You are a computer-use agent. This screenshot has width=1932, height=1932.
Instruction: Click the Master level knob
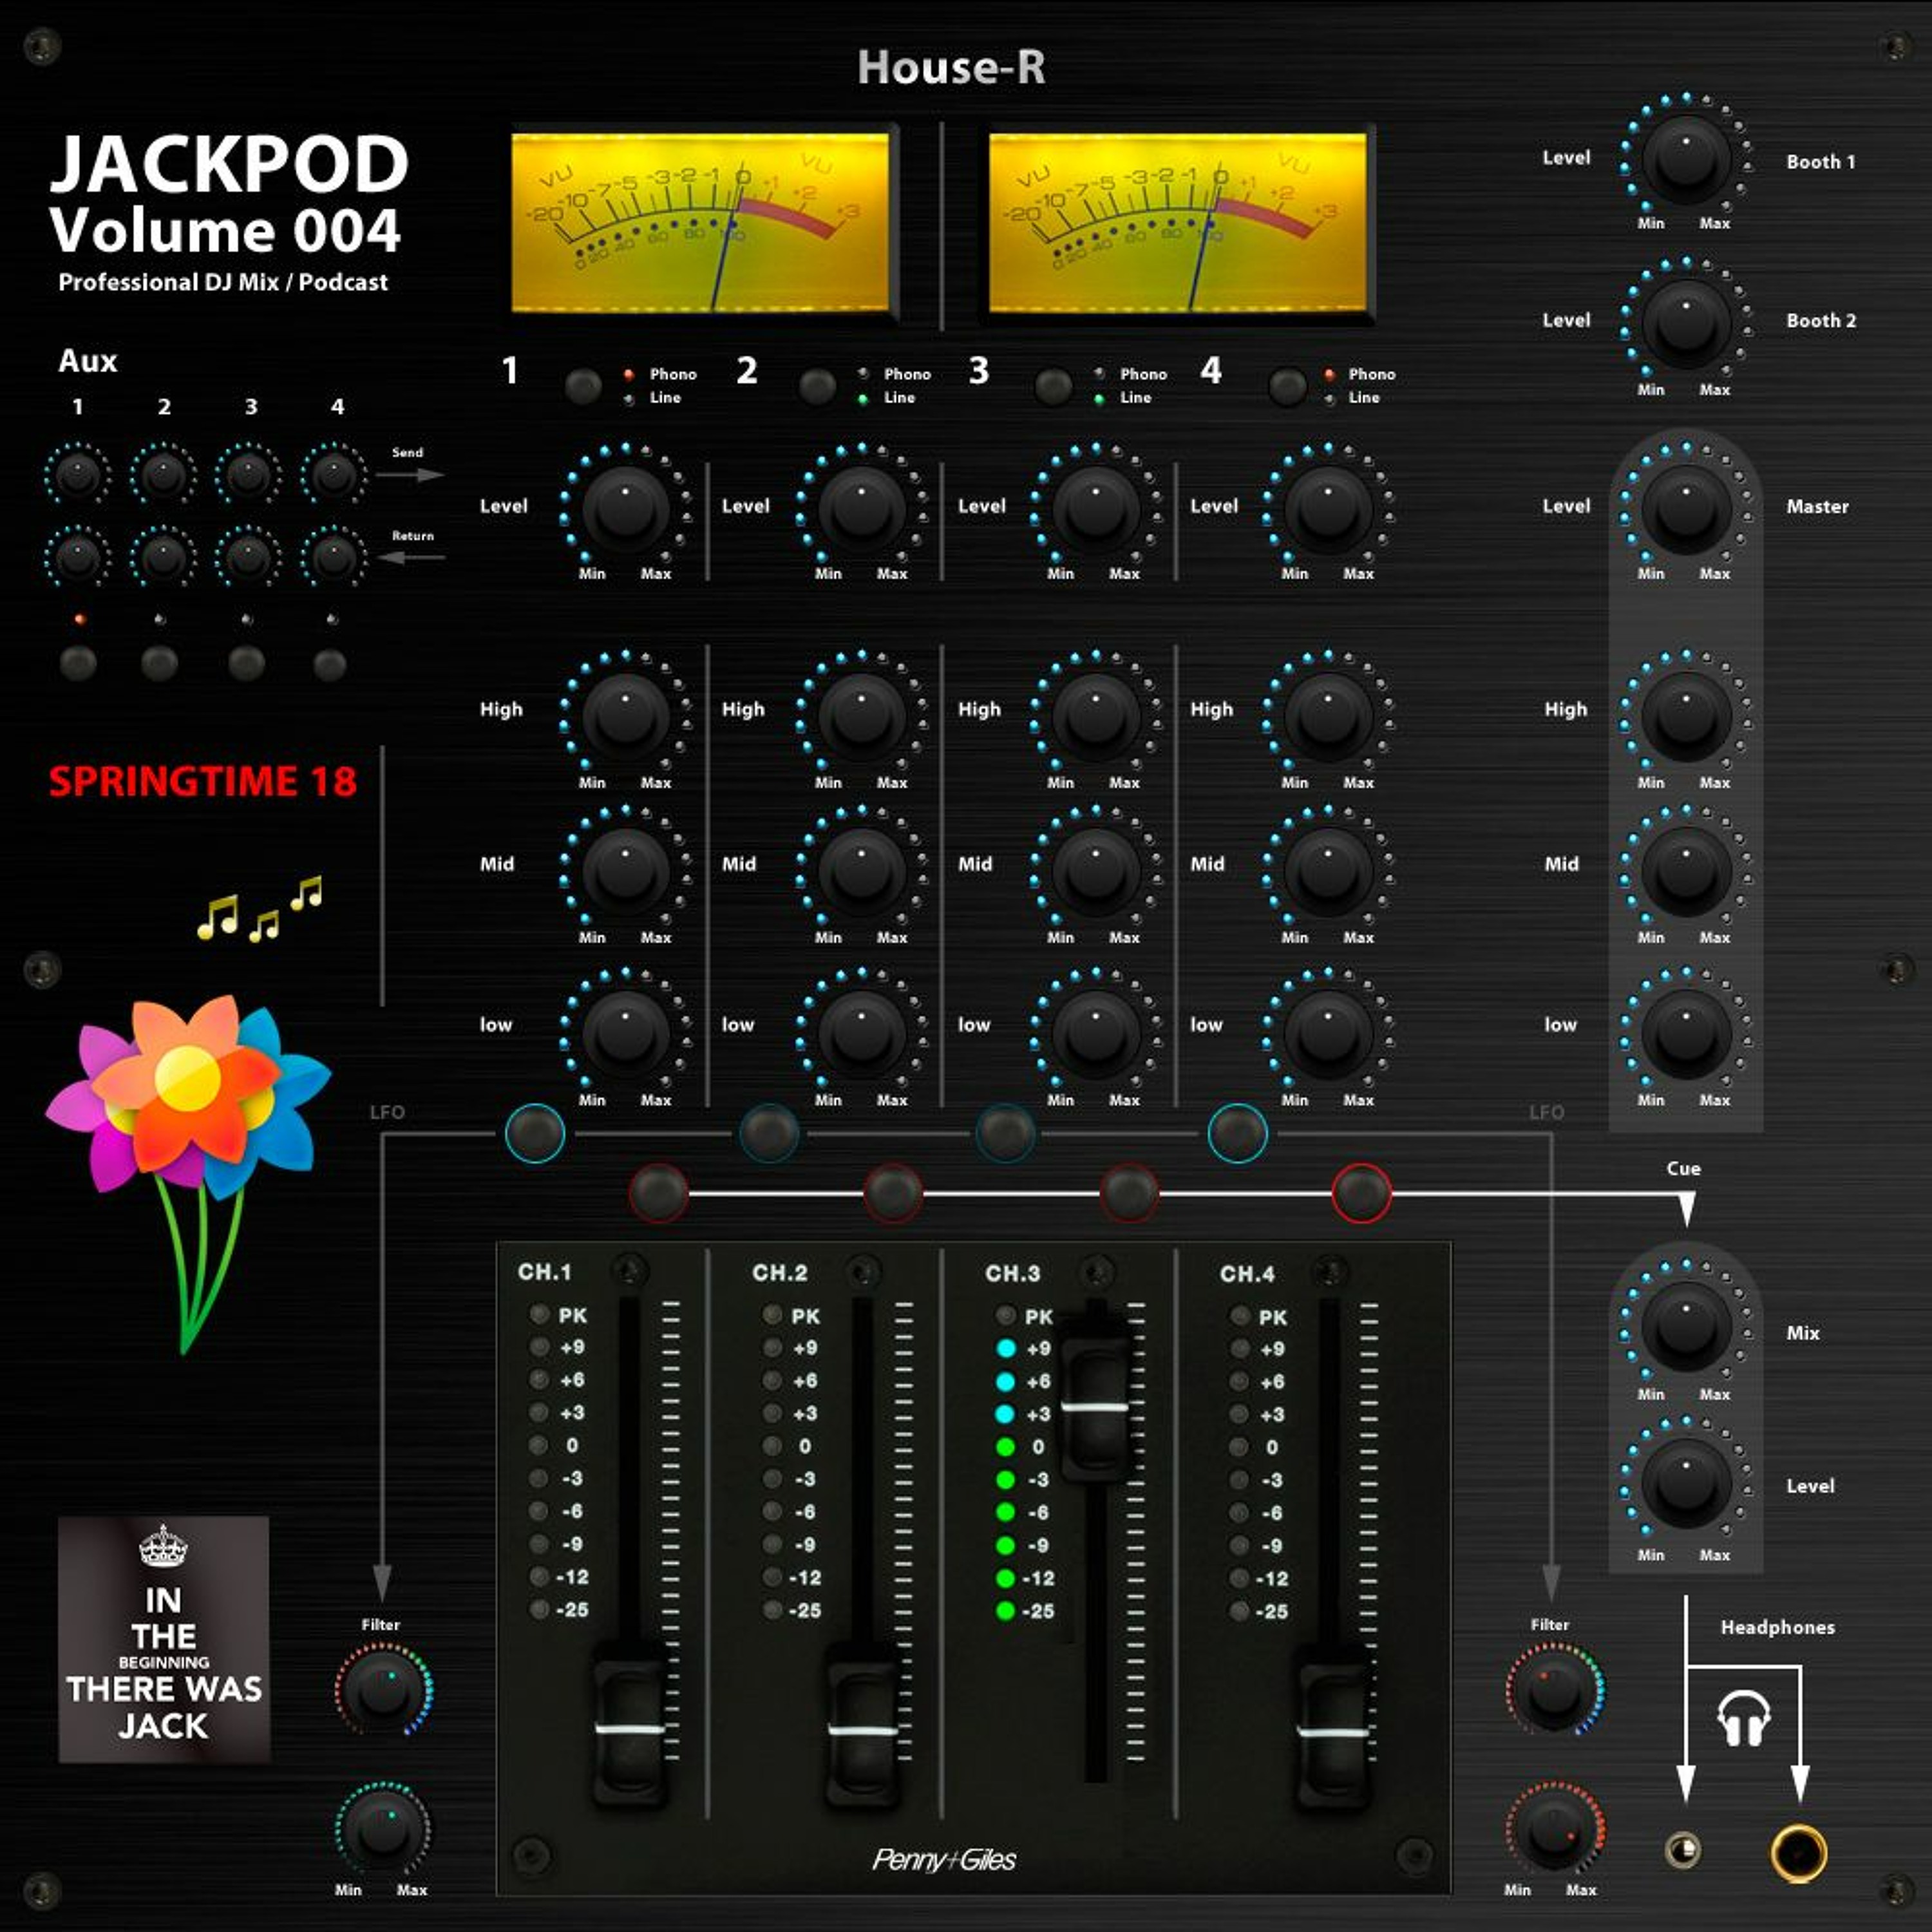point(1686,509)
